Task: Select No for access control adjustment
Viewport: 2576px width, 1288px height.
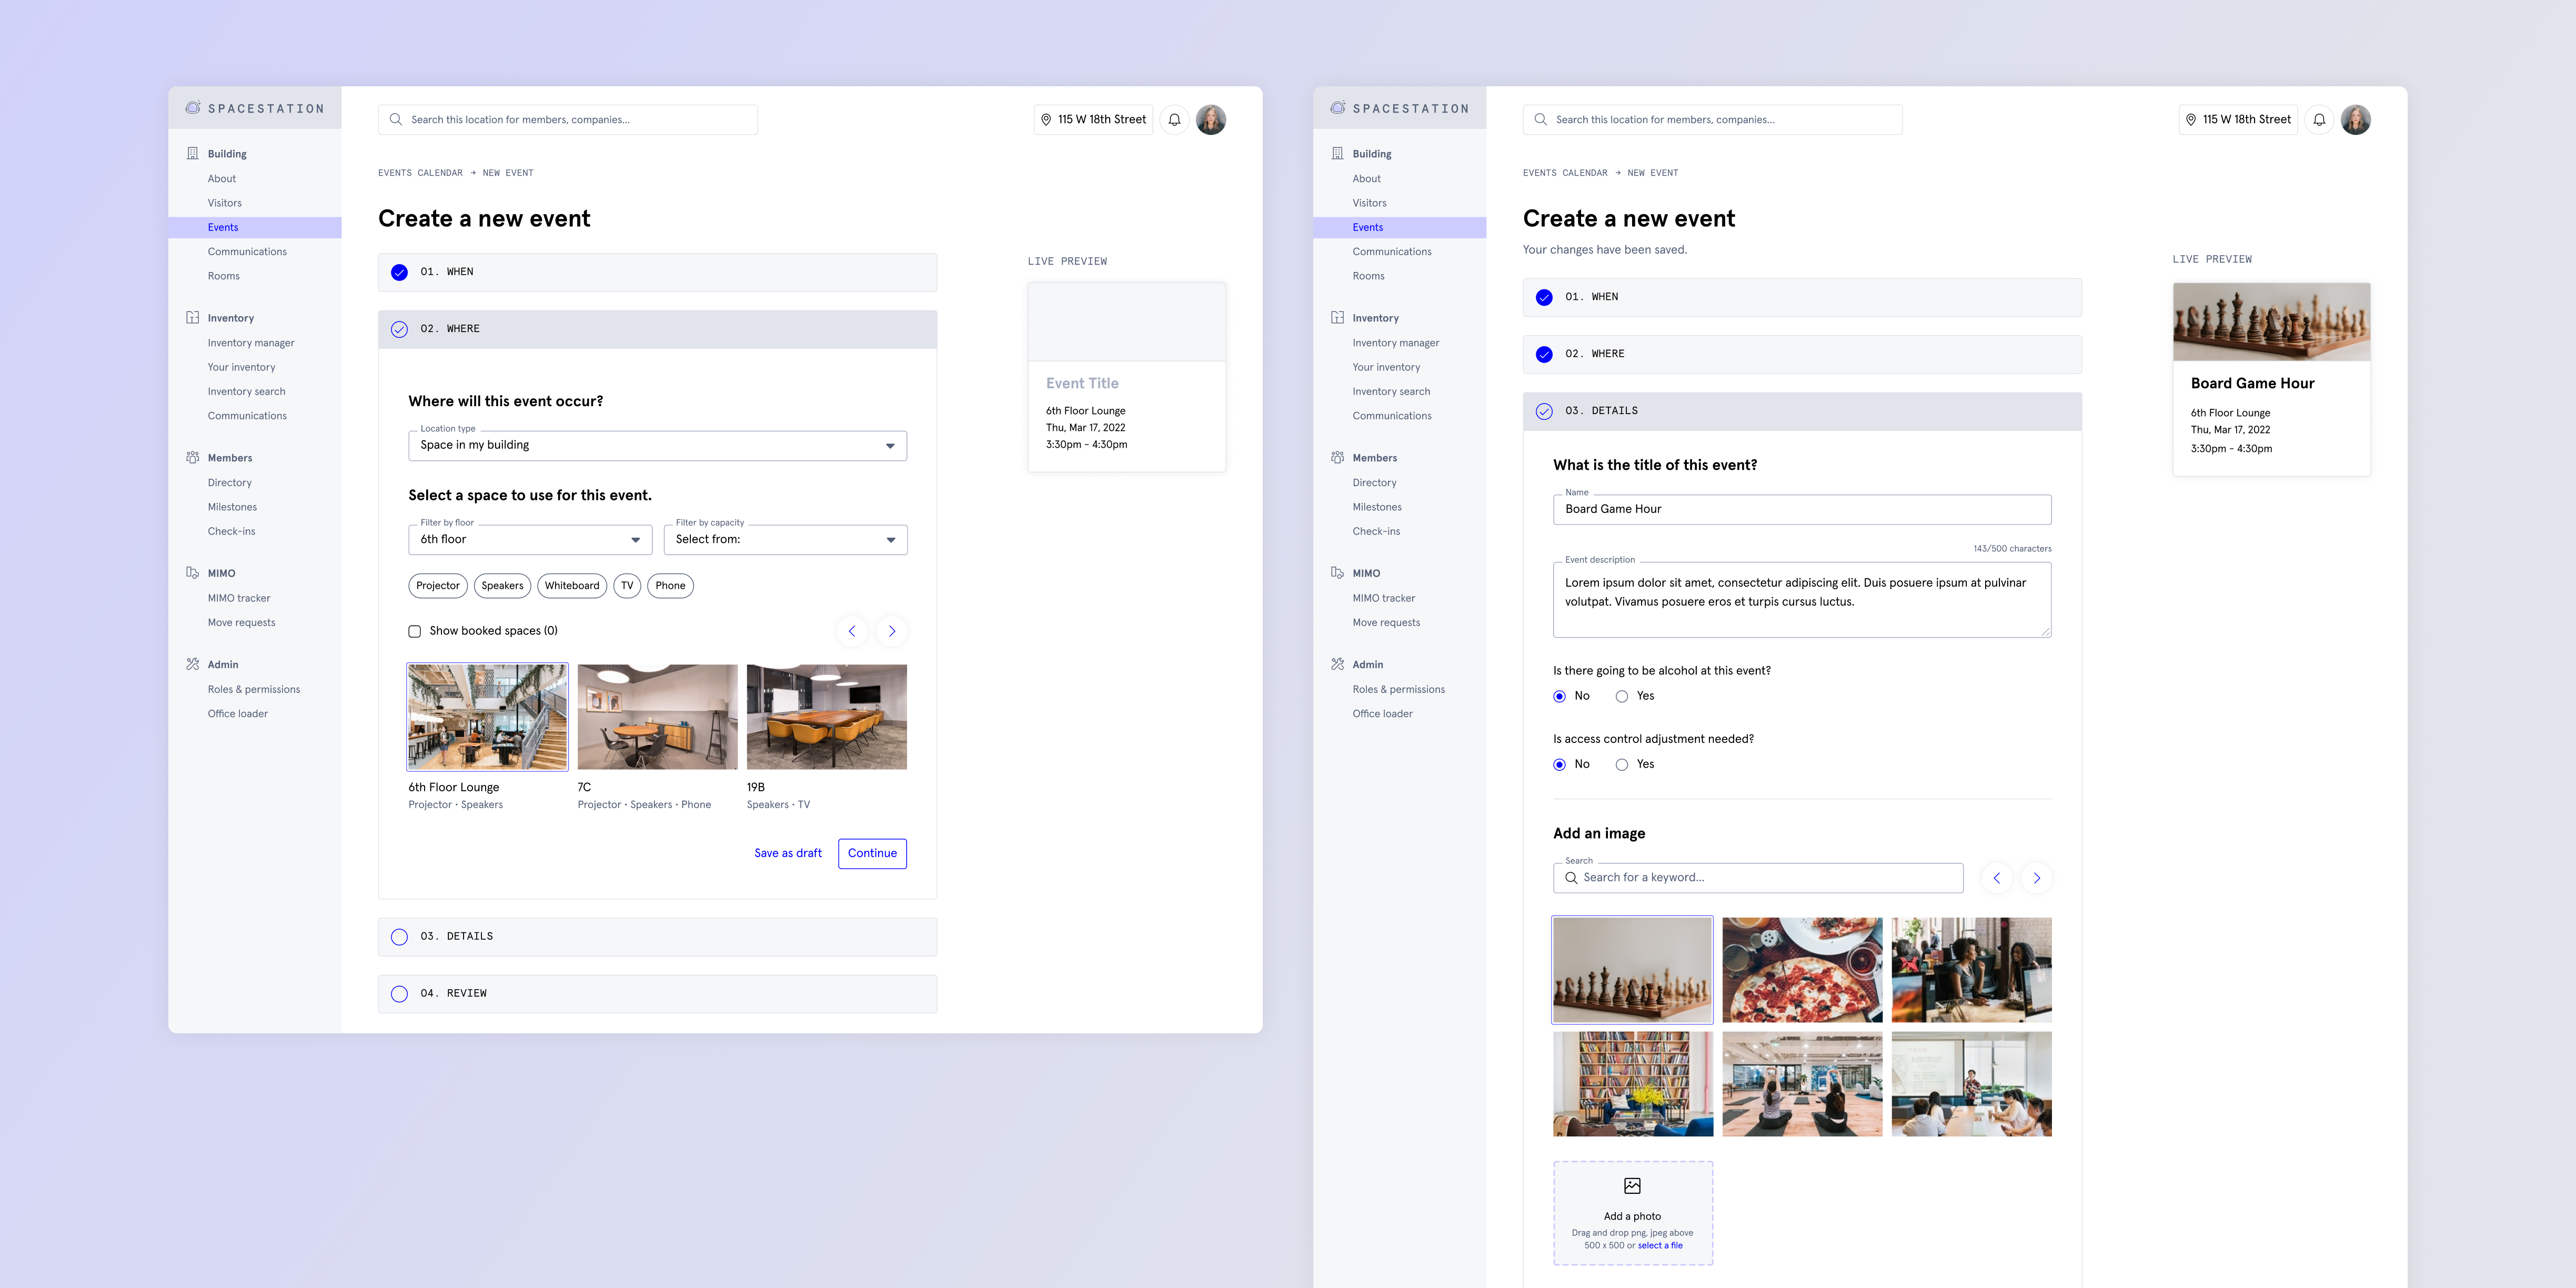Action: (1560, 764)
